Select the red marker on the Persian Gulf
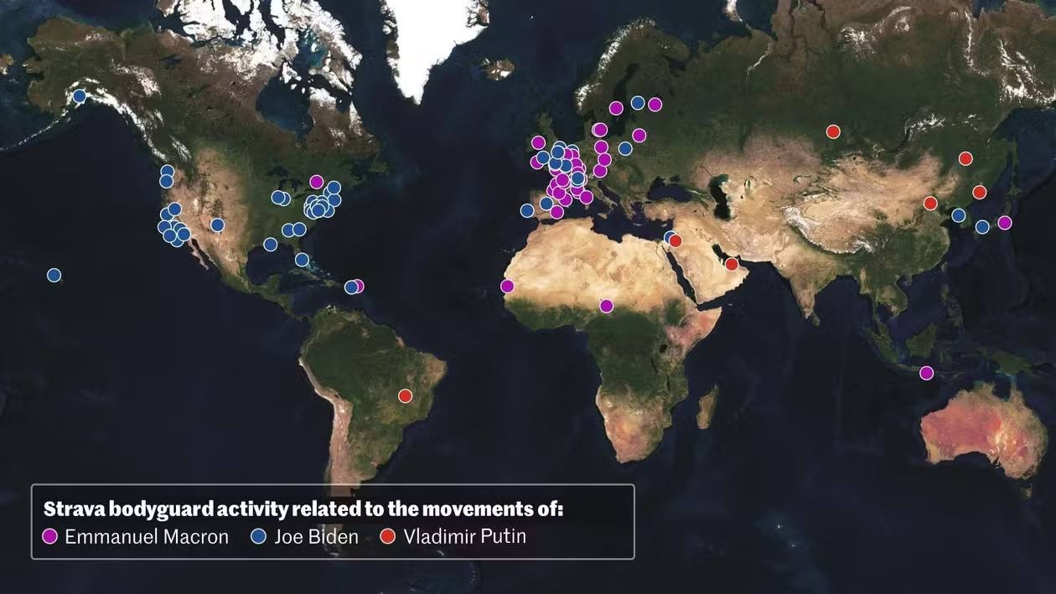1056x594 pixels. [x=732, y=264]
